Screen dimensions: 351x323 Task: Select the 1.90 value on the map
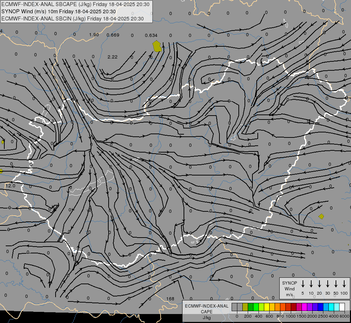coord(94,34)
